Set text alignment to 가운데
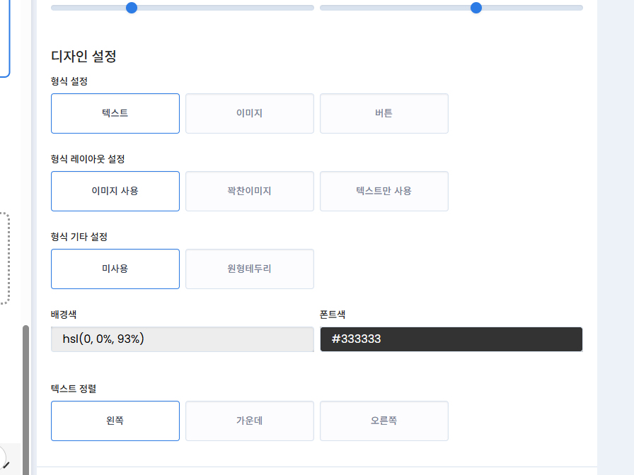634x475 pixels. tap(249, 421)
